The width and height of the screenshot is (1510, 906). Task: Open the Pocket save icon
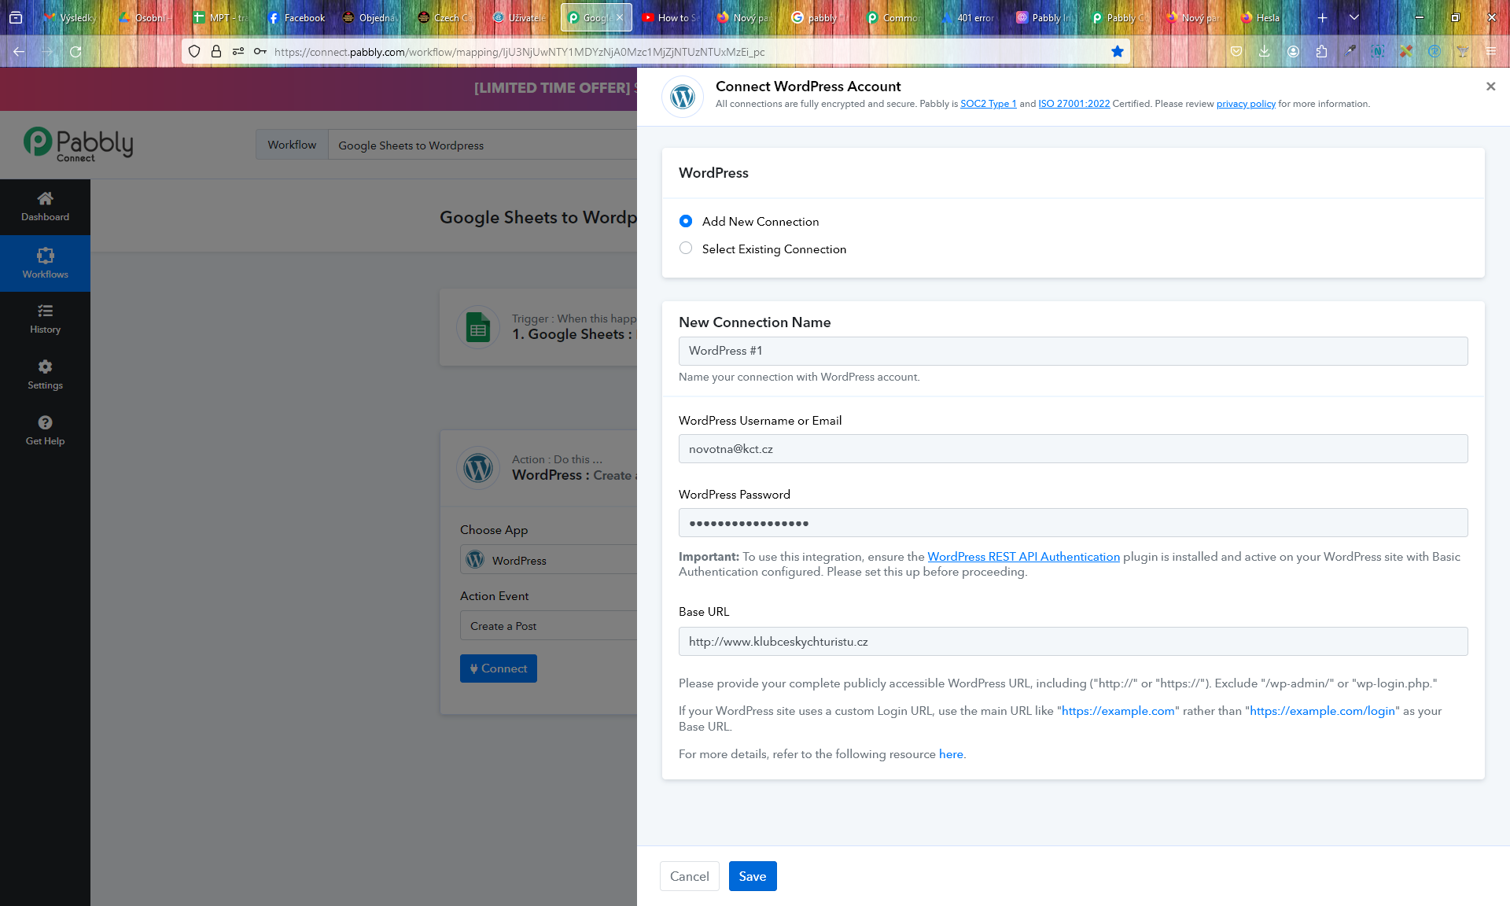coord(1236,52)
